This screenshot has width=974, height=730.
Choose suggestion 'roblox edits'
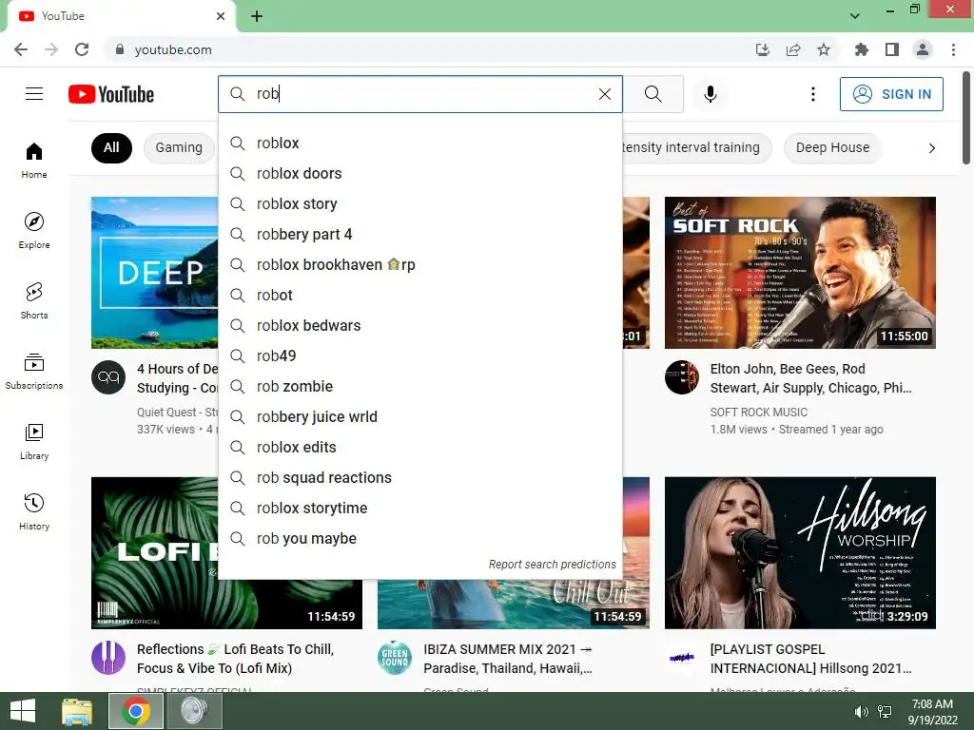[x=419, y=448]
